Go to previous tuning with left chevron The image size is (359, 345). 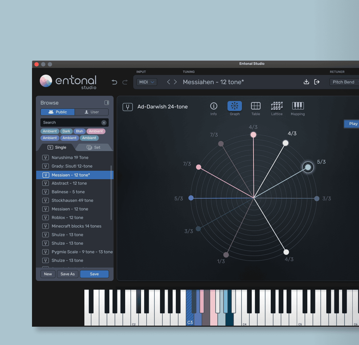pyautogui.click(x=168, y=82)
